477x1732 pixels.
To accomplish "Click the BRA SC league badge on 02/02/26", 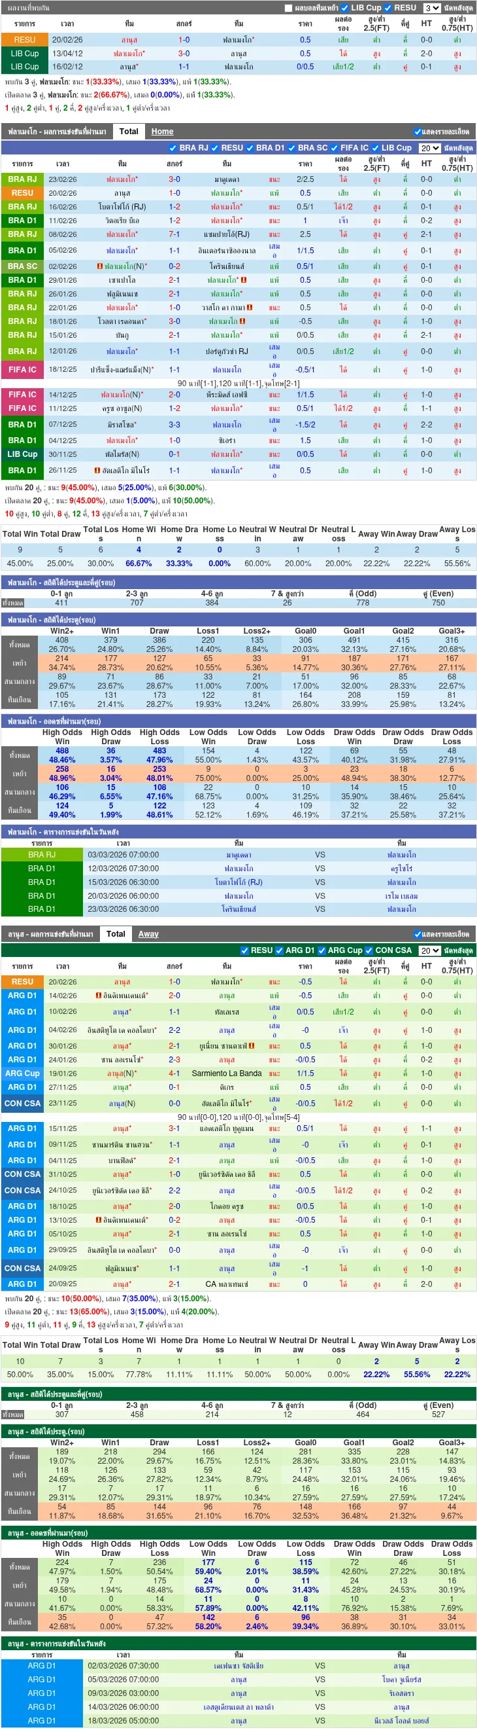I will (22, 266).
